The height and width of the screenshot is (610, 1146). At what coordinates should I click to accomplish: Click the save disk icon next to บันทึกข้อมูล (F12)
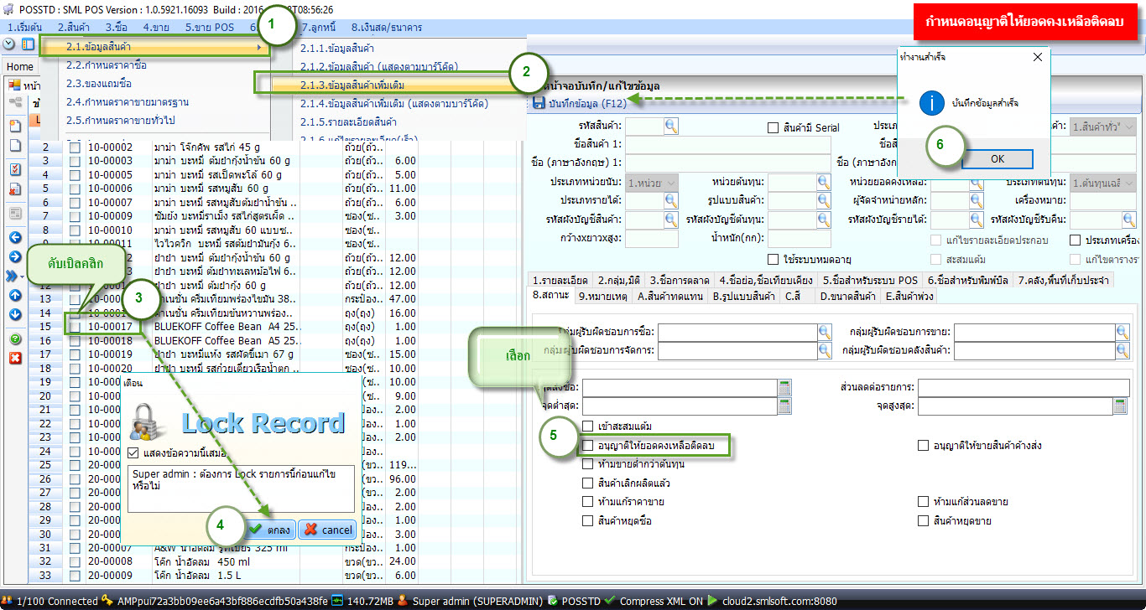tap(539, 103)
